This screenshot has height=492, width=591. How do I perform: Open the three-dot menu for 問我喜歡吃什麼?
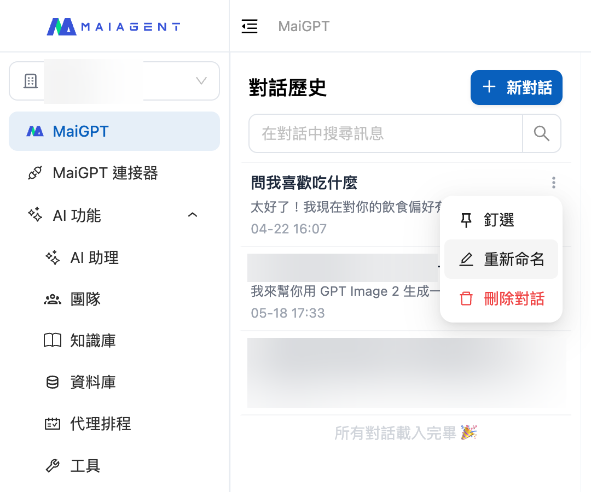tap(553, 183)
